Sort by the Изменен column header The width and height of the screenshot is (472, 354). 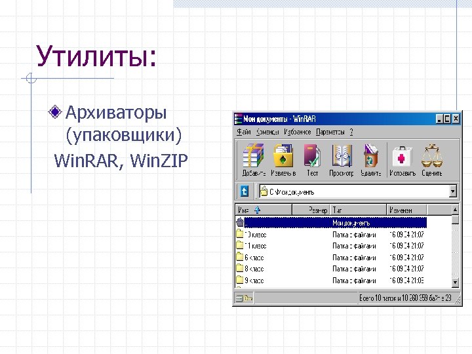pyautogui.click(x=406, y=210)
